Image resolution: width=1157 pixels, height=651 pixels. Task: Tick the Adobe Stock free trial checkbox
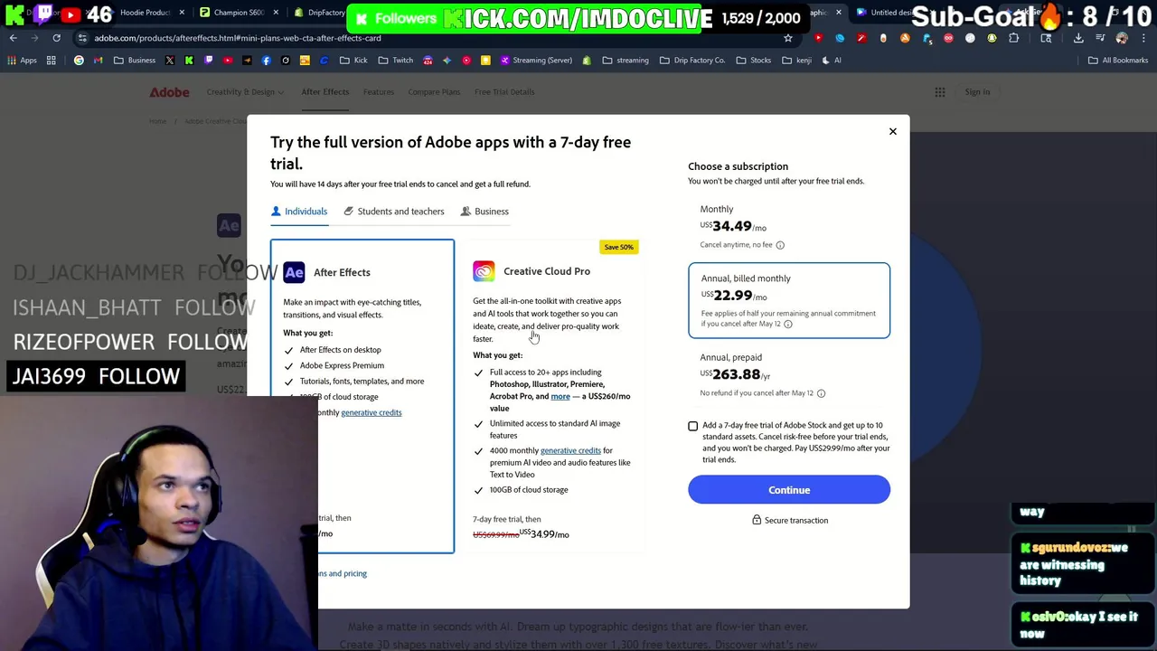pos(693,426)
